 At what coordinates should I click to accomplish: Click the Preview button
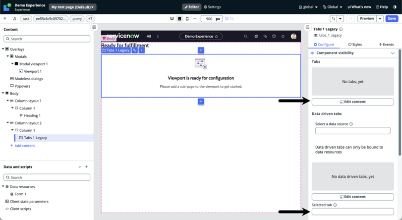coord(367,18)
